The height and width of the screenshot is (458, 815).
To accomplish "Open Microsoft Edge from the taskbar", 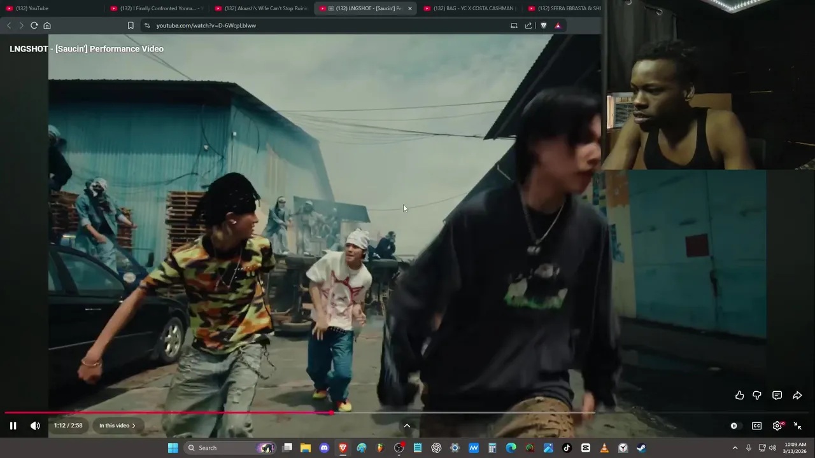I will coord(511,448).
